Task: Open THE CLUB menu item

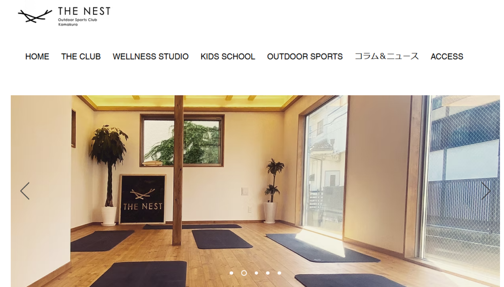Action: (81, 57)
